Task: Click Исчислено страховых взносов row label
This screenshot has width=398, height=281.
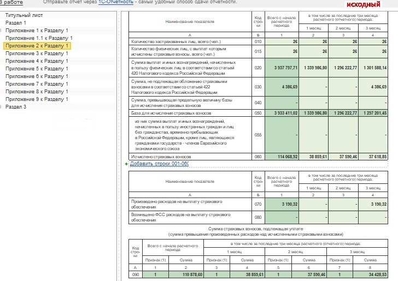Action: click(161, 157)
